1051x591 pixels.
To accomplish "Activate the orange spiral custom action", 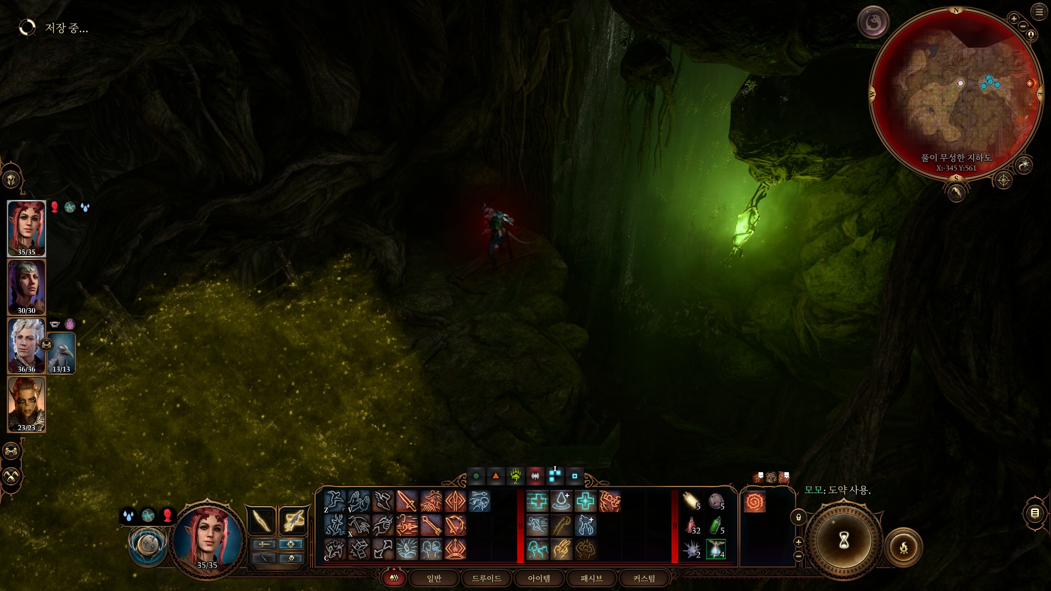I will click(754, 502).
